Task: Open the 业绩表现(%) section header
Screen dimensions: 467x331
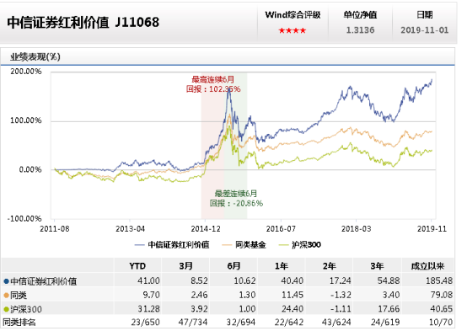Action: pyautogui.click(x=35, y=56)
